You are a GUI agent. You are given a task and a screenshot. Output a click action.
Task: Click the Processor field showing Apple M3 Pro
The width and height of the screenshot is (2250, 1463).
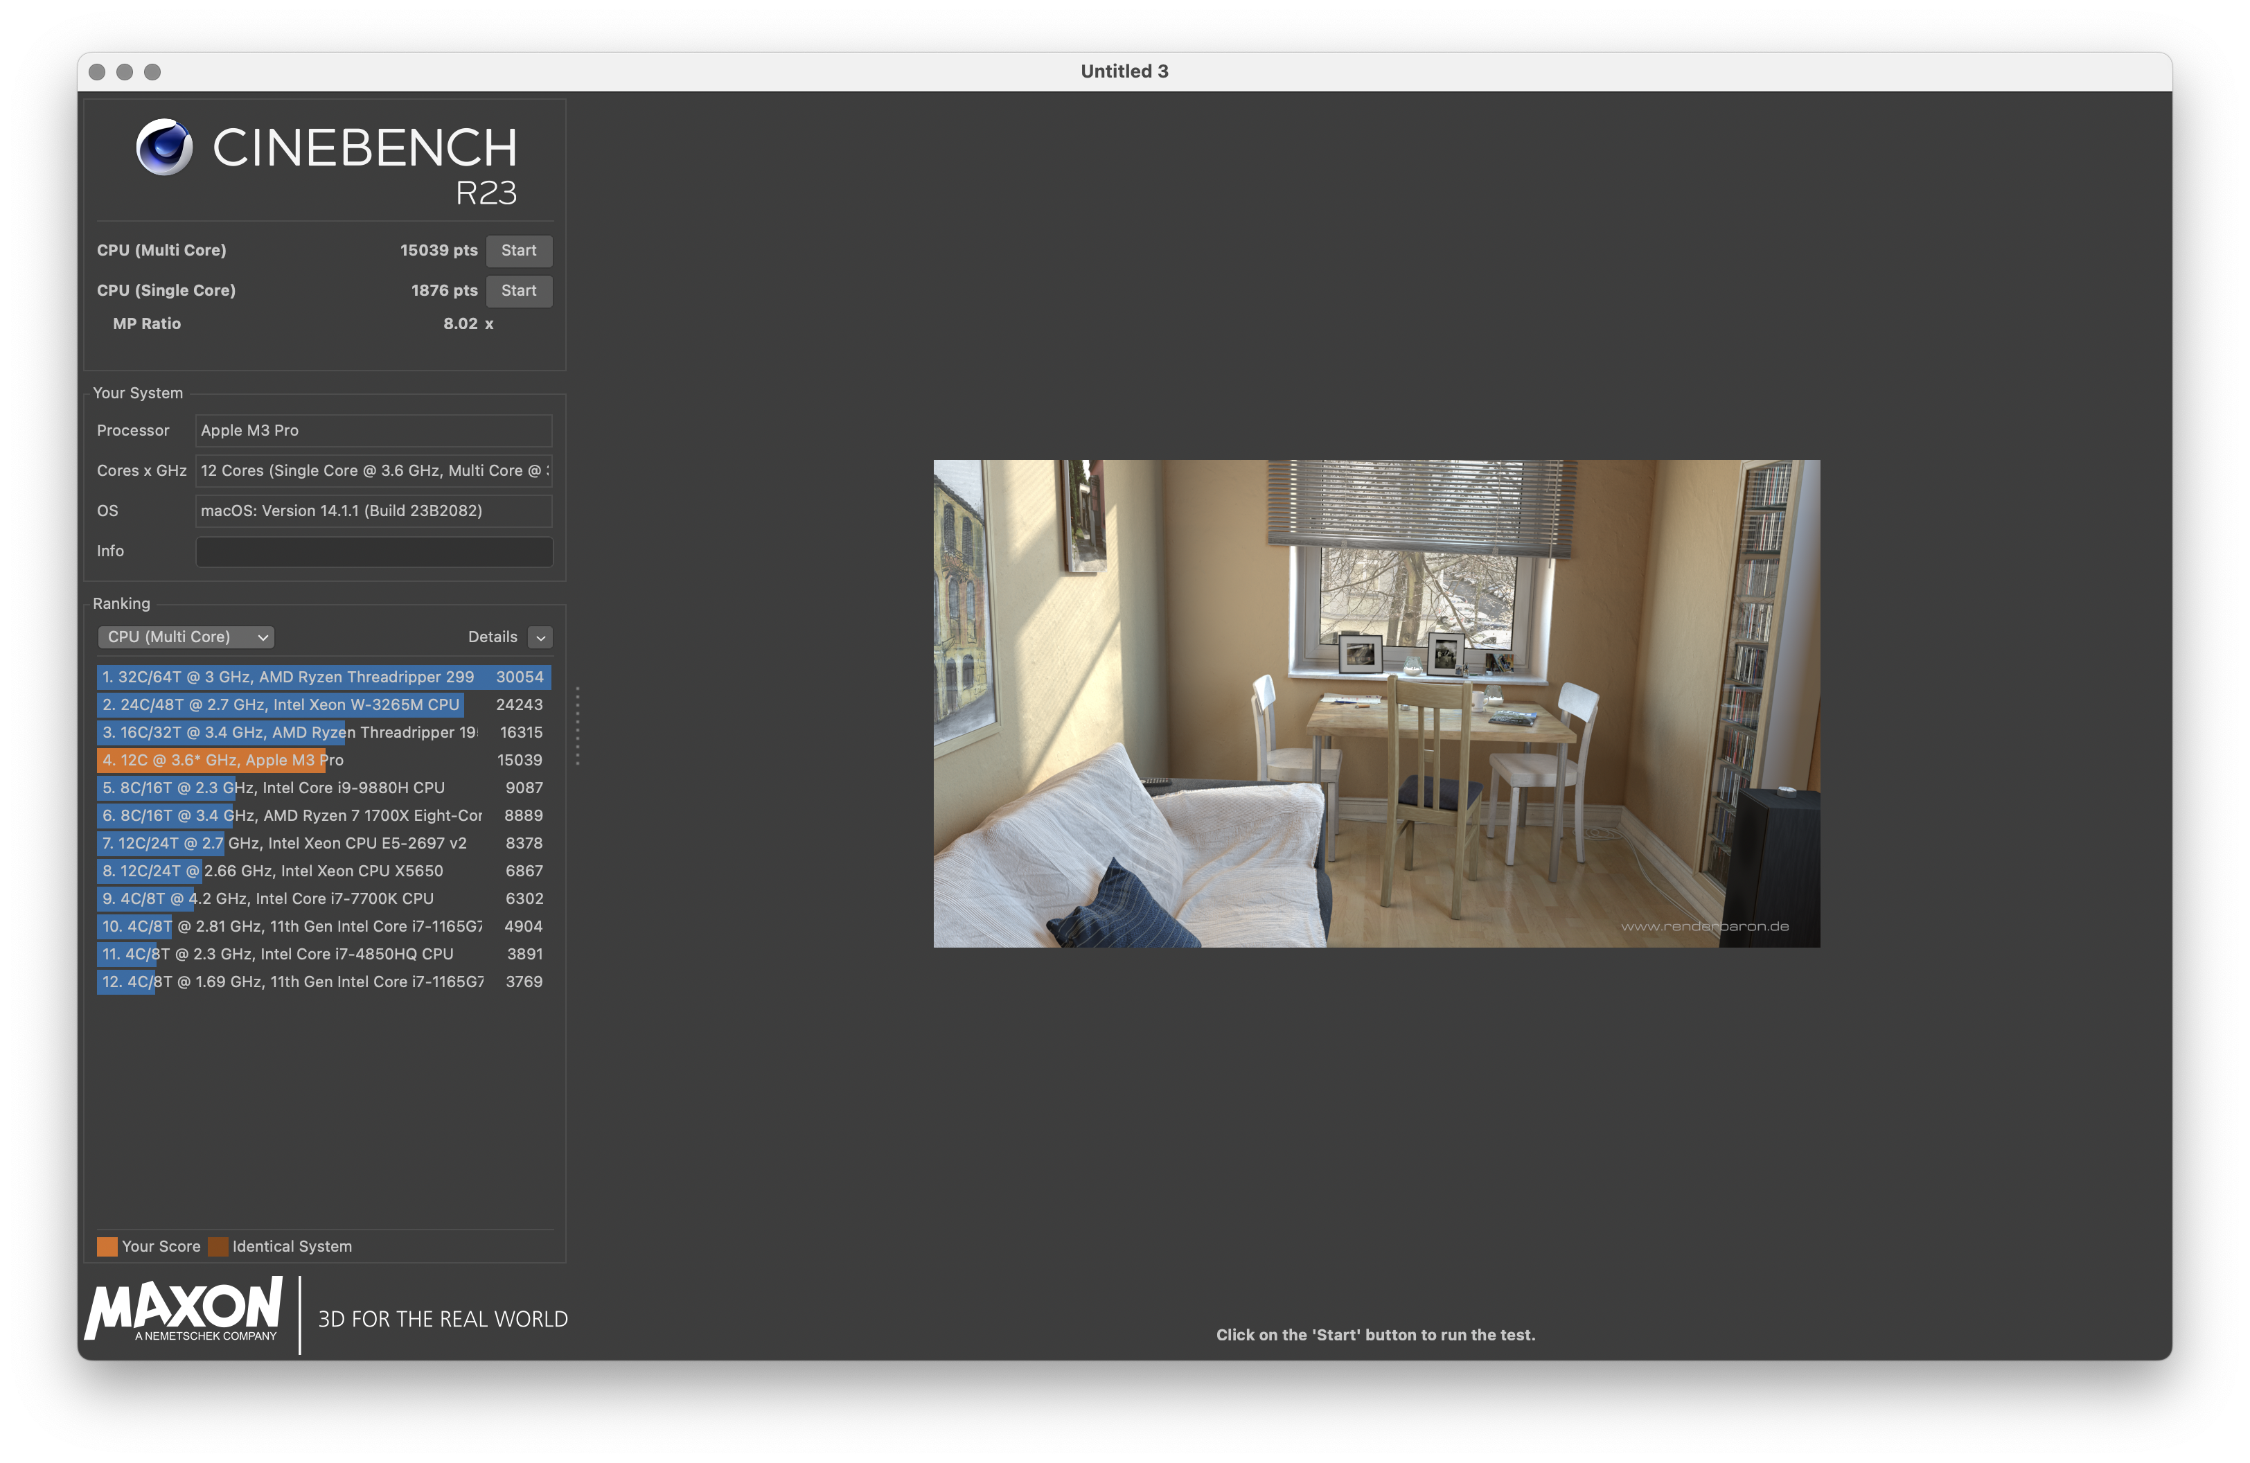click(373, 431)
